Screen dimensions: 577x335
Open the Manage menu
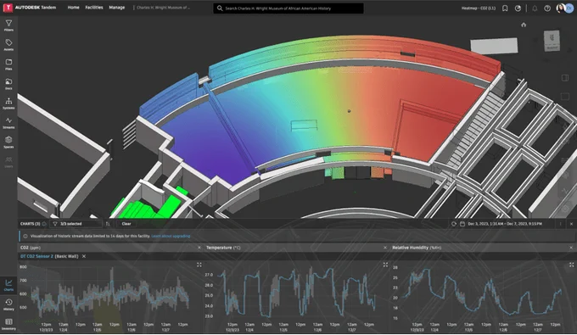(116, 8)
